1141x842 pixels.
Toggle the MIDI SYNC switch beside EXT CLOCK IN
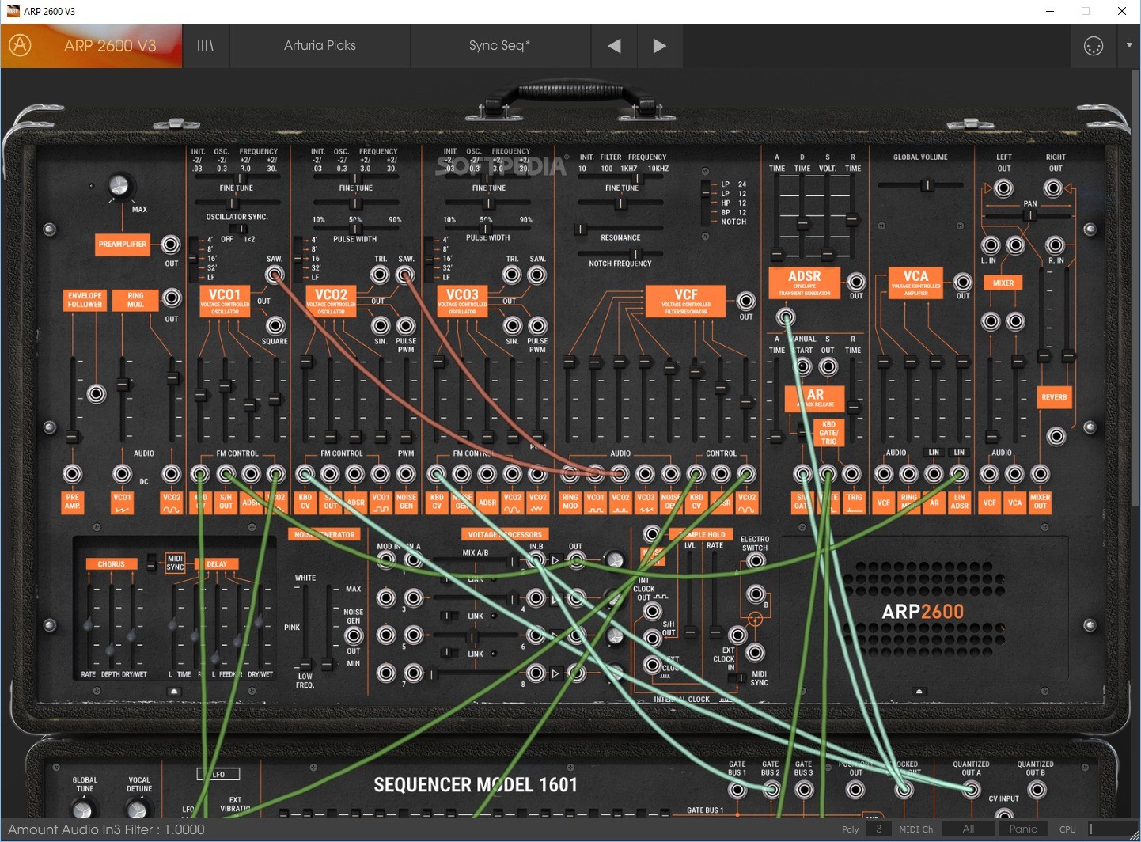(x=737, y=678)
